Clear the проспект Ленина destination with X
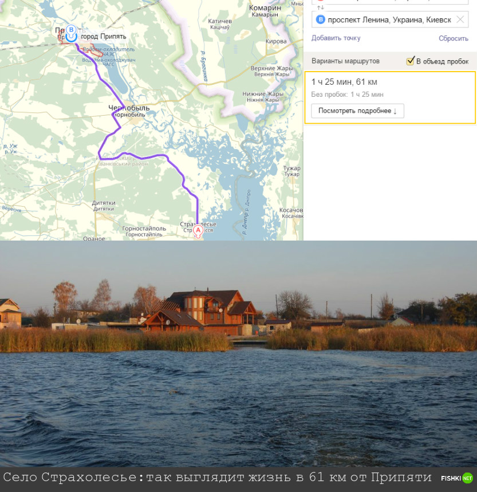The height and width of the screenshot is (492, 477). click(x=460, y=19)
